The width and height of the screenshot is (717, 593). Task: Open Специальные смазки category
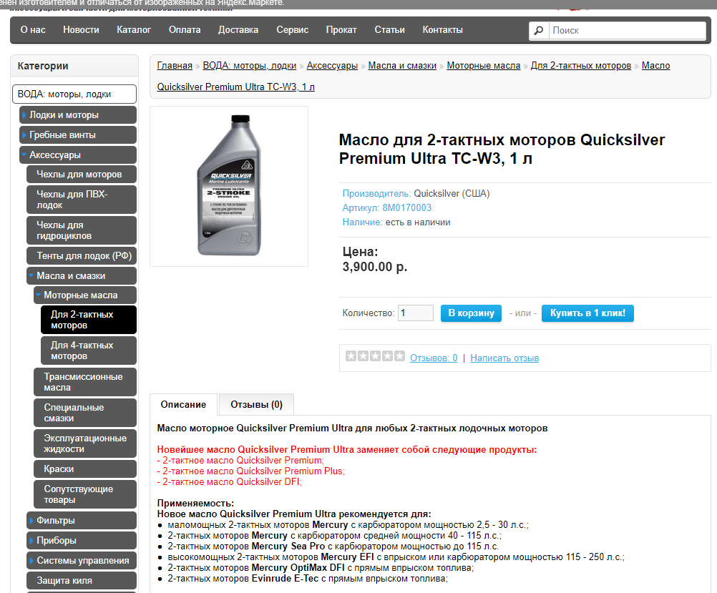pyautogui.click(x=85, y=413)
